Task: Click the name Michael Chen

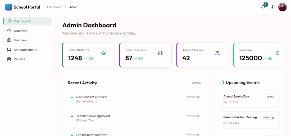Action: (x=86, y=120)
